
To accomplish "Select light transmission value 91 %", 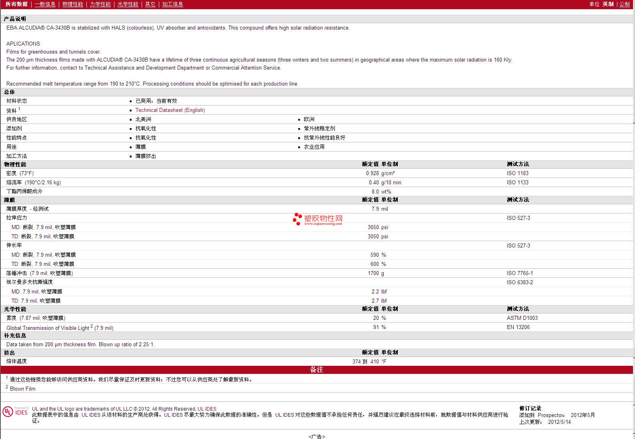I will (379, 327).
